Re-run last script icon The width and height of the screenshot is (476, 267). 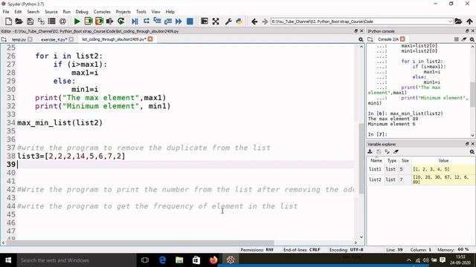pyautogui.click(x=120, y=22)
